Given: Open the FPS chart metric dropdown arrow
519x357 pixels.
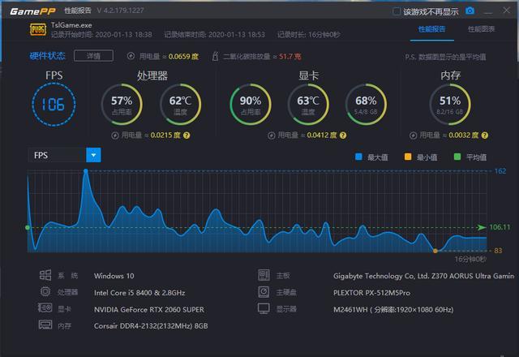Looking at the screenshot, I should (x=93, y=155).
